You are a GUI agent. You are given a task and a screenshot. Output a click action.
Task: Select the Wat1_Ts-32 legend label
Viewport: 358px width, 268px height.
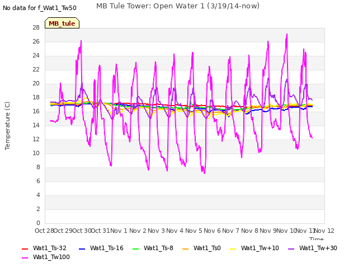tap(50, 248)
